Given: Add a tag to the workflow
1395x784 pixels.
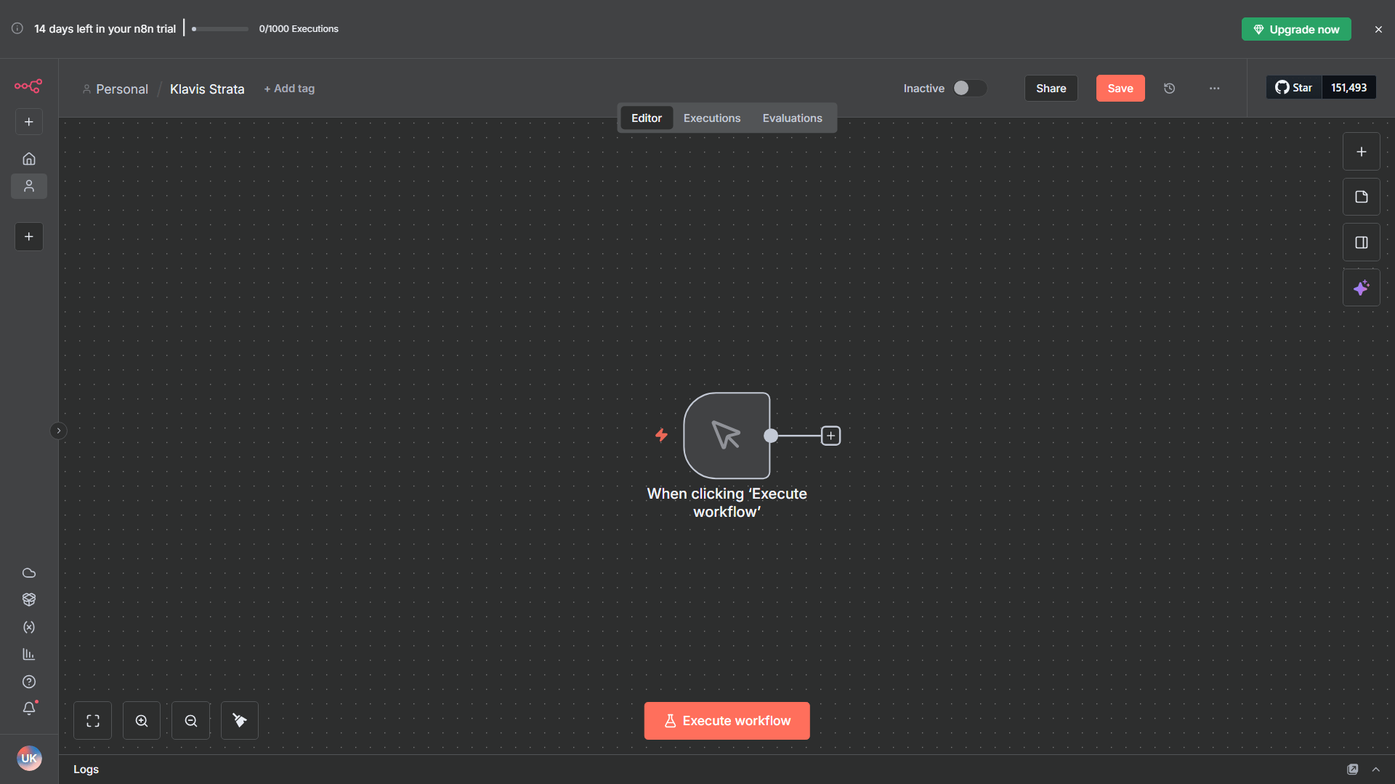Looking at the screenshot, I should [x=289, y=88].
